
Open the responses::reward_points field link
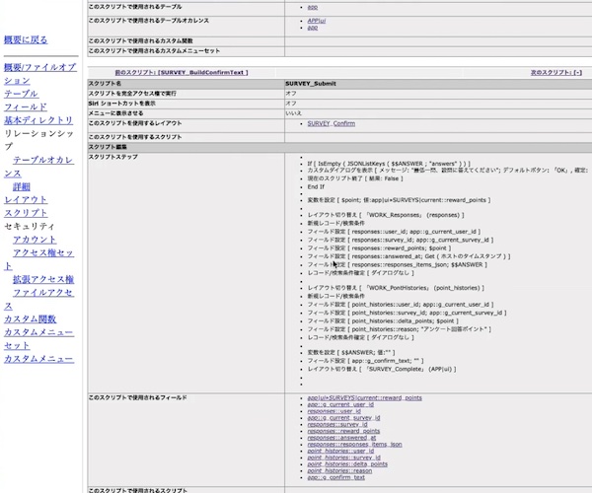pos(343,431)
